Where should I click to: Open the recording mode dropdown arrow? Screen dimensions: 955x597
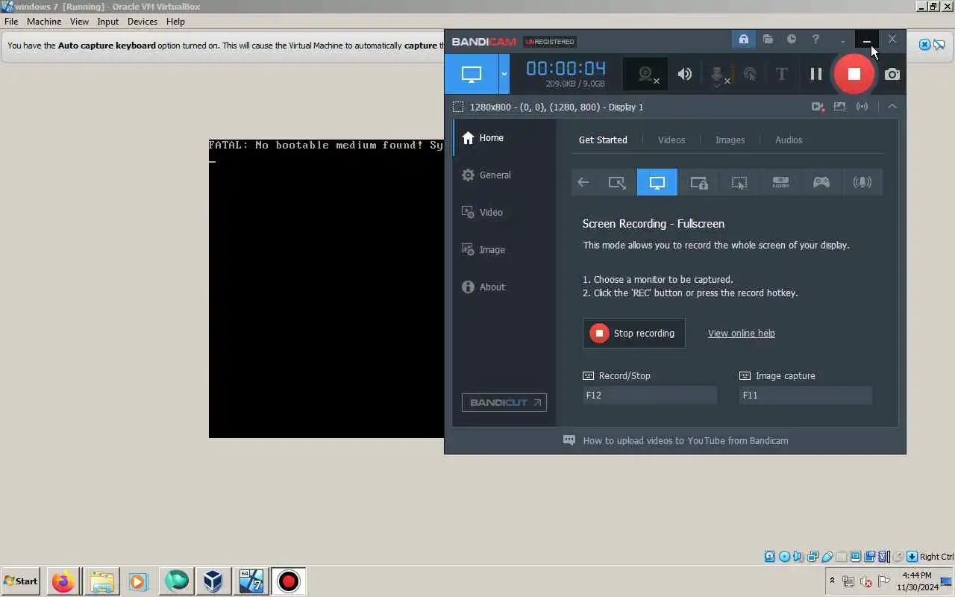click(504, 74)
